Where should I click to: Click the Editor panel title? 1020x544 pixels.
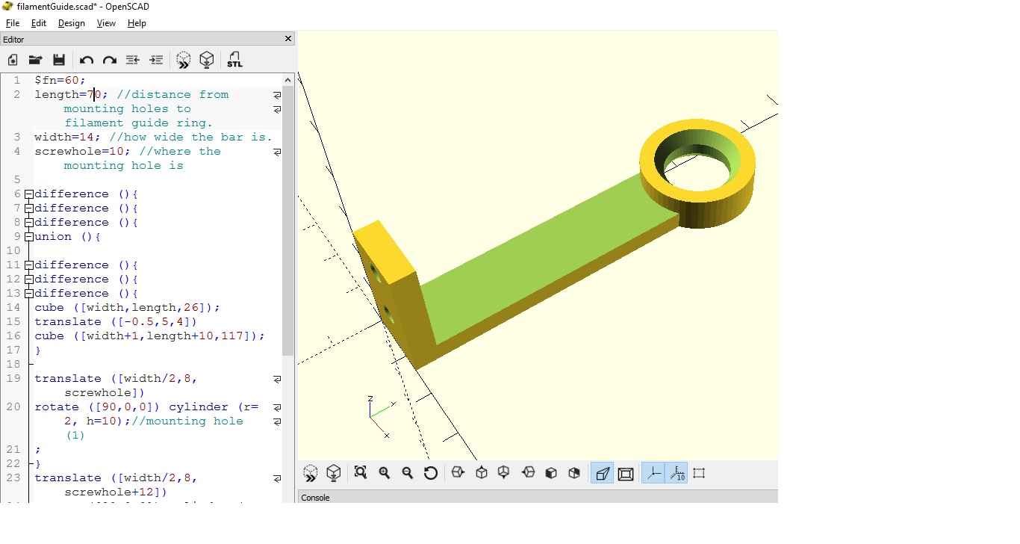[x=13, y=40]
